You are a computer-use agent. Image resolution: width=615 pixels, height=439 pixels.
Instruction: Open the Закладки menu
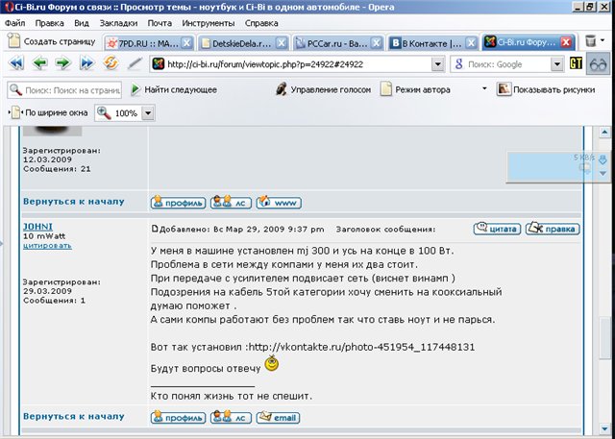[117, 21]
